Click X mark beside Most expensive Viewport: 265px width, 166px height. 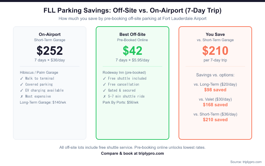tap(22, 97)
